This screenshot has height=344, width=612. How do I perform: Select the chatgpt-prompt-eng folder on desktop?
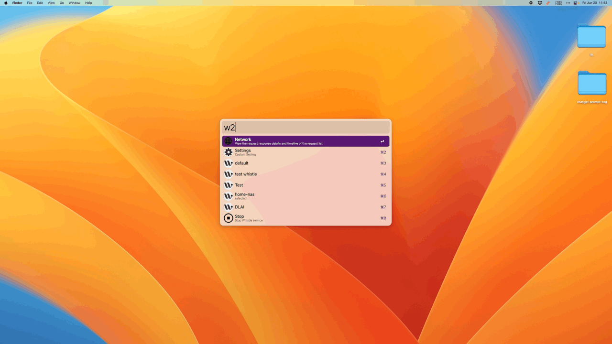coord(591,84)
